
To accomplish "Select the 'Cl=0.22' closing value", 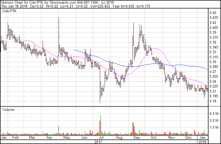I will [x=81, y=6].
